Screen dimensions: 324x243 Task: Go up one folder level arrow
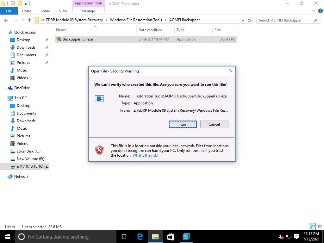tap(29, 20)
